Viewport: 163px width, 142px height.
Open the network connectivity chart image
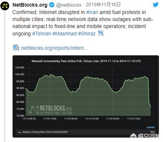tap(86, 96)
